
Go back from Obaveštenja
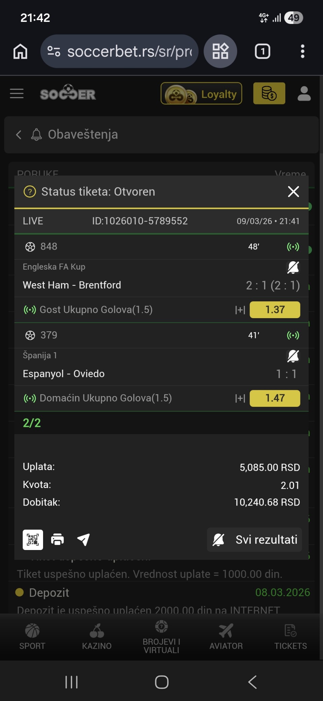point(19,135)
